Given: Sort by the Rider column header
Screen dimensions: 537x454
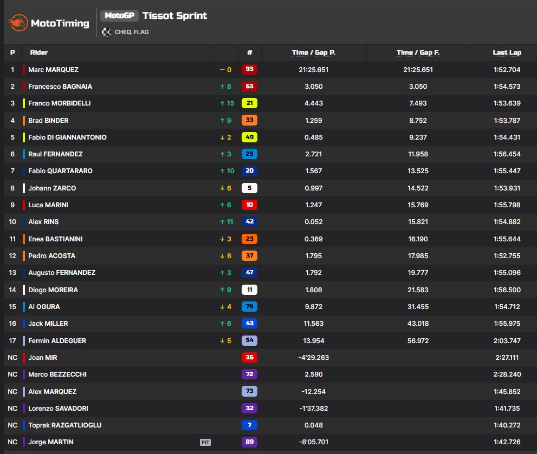Looking at the screenshot, I should (39, 52).
